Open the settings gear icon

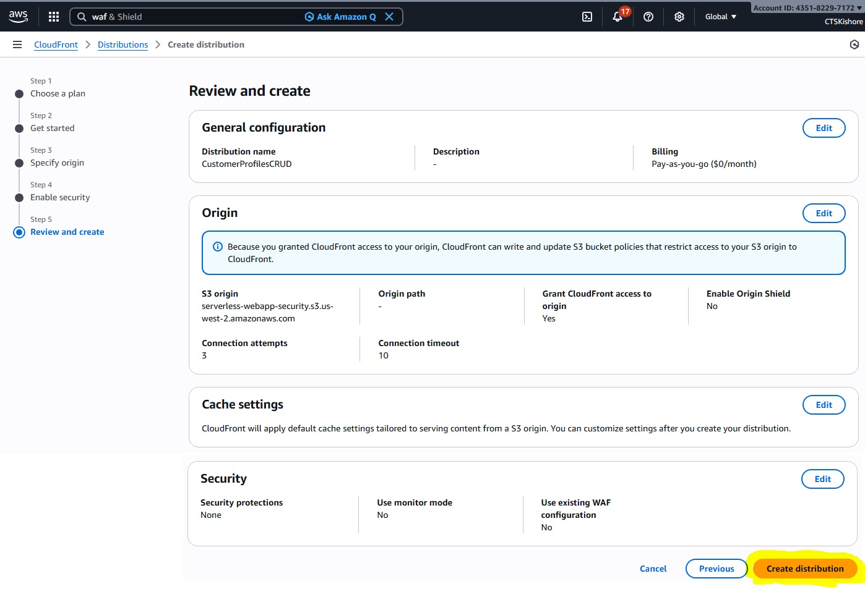coord(679,17)
